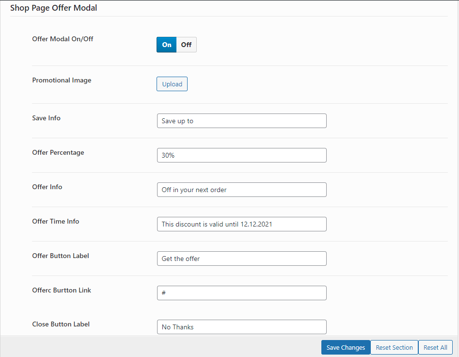Click the Close Button Label row label
The height and width of the screenshot is (357, 459).
(x=61, y=324)
